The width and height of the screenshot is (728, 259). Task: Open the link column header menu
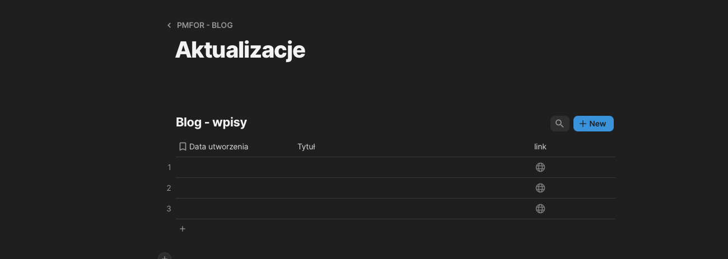click(x=540, y=147)
